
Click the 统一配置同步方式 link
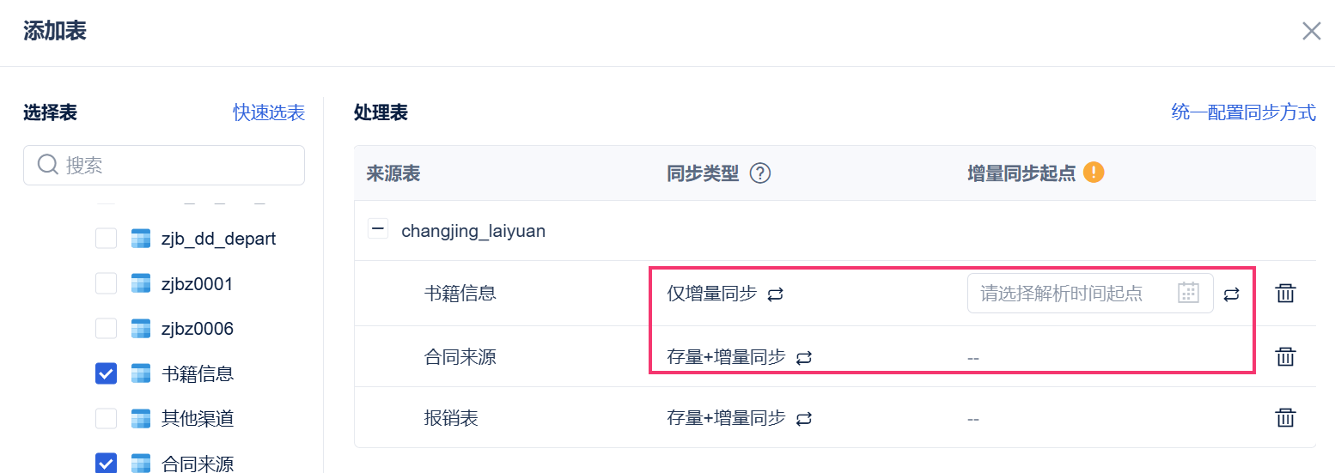(x=1243, y=112)
